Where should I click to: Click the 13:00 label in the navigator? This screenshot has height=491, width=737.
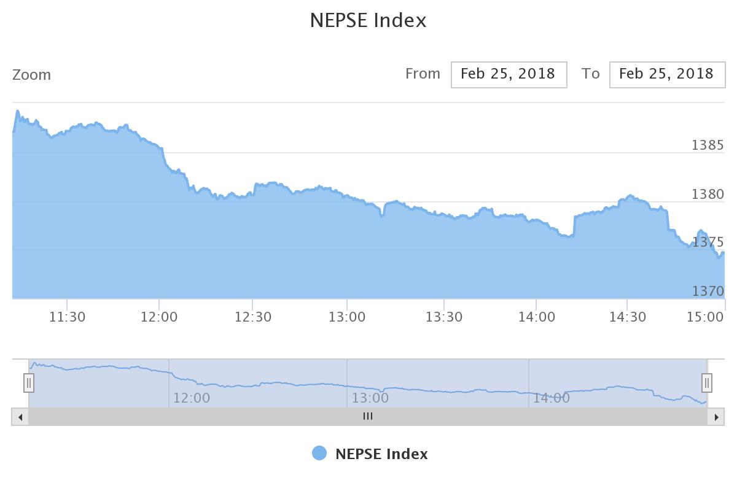[x=370, y=398]
